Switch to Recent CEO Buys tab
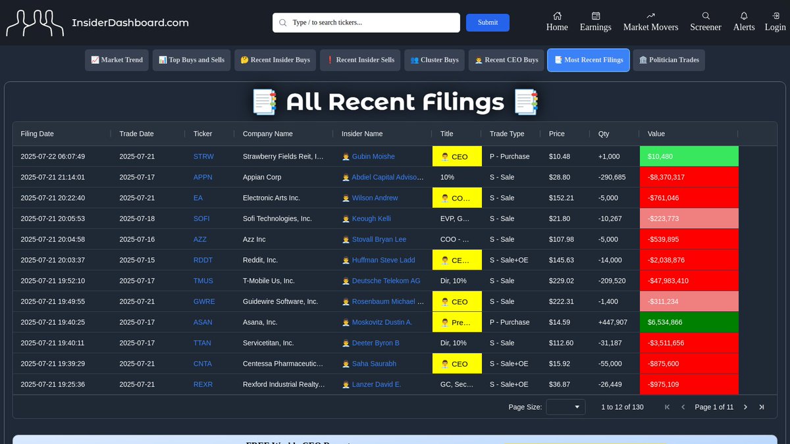Image resolution: width=790 pixels, height=444 pixels. coord(506,60)
